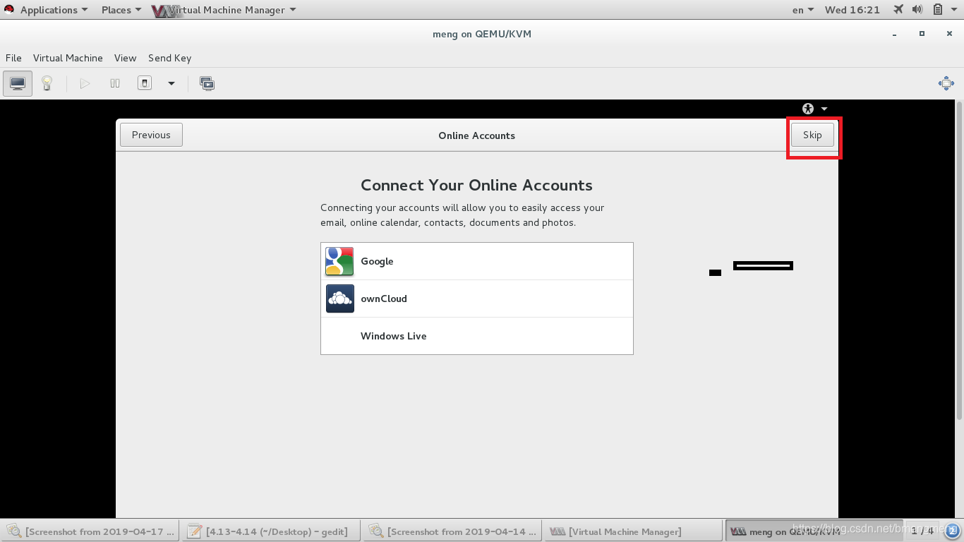Image resolution: width=964 pixels, height=542 pixels.
Task: Switch to Virtual Machine Manager taskbar window
Action: point(633,531)
